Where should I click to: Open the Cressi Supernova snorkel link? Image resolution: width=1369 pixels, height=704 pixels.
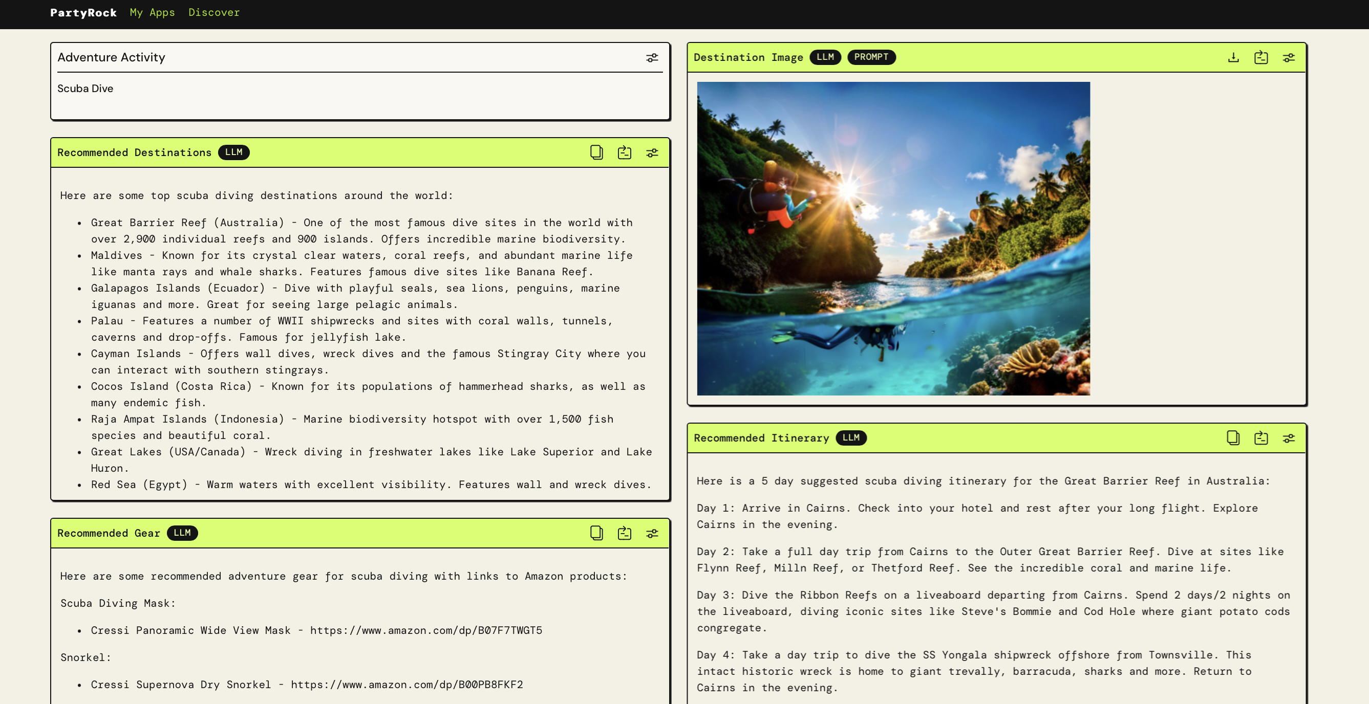(x=407, y=685)
